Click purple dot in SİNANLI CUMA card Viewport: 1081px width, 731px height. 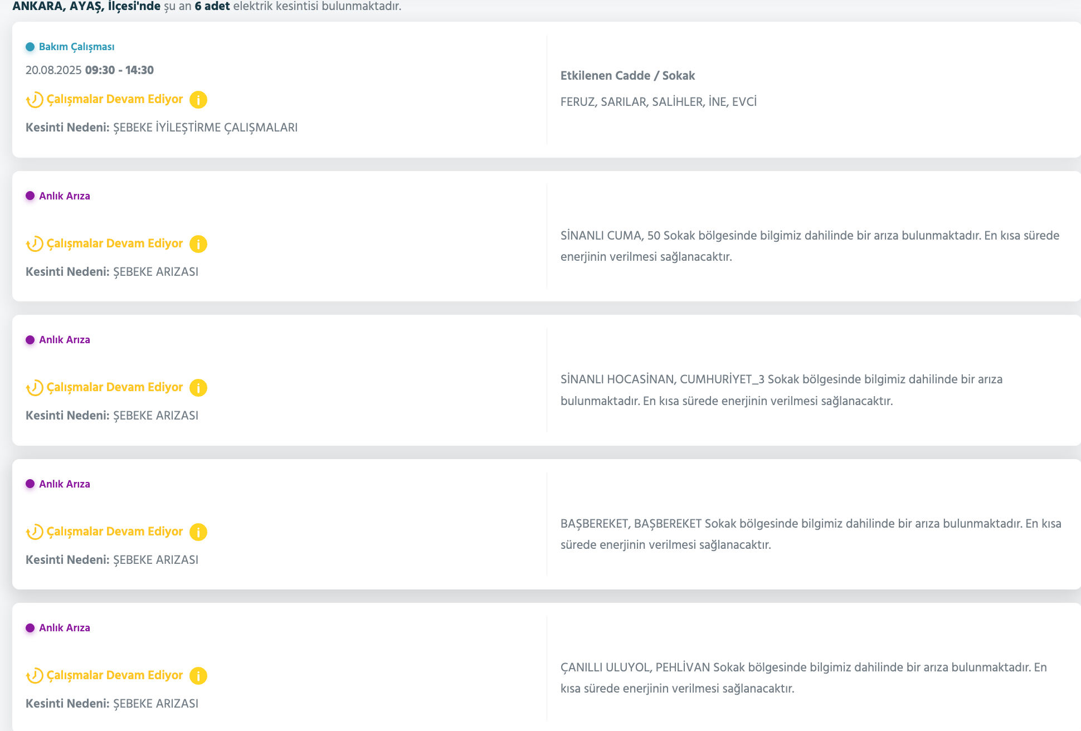pos(30,196)
